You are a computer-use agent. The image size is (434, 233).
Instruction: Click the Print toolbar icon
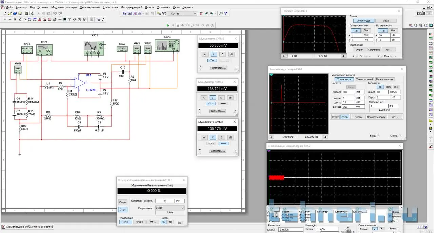click(x=26, y=14)
